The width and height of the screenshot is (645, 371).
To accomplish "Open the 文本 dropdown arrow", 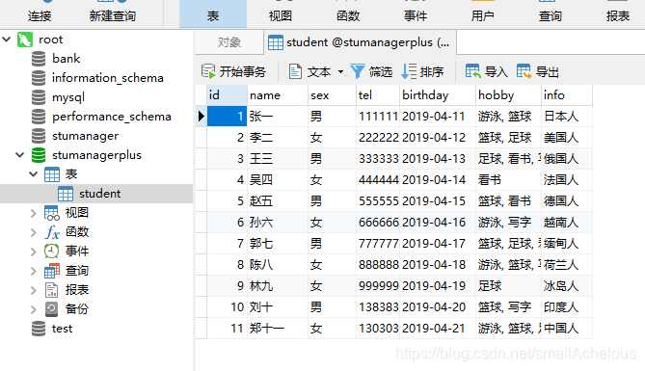I will coord(340,72).
